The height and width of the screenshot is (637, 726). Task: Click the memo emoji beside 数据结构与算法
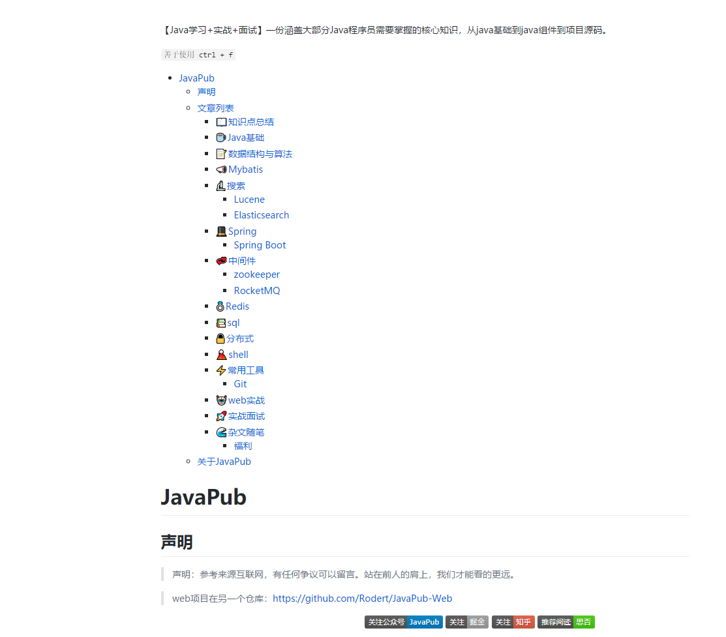(221, 154)
